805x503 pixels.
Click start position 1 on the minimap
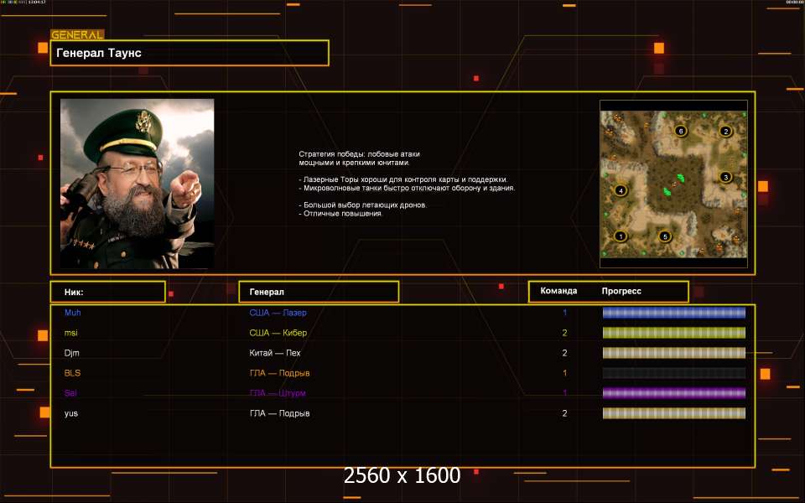[621, 236]
